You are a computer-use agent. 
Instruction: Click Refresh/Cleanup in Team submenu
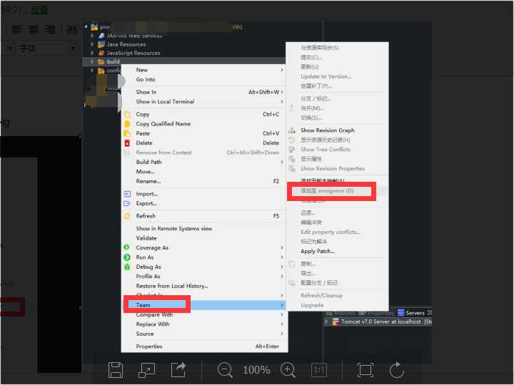point(321,296)
